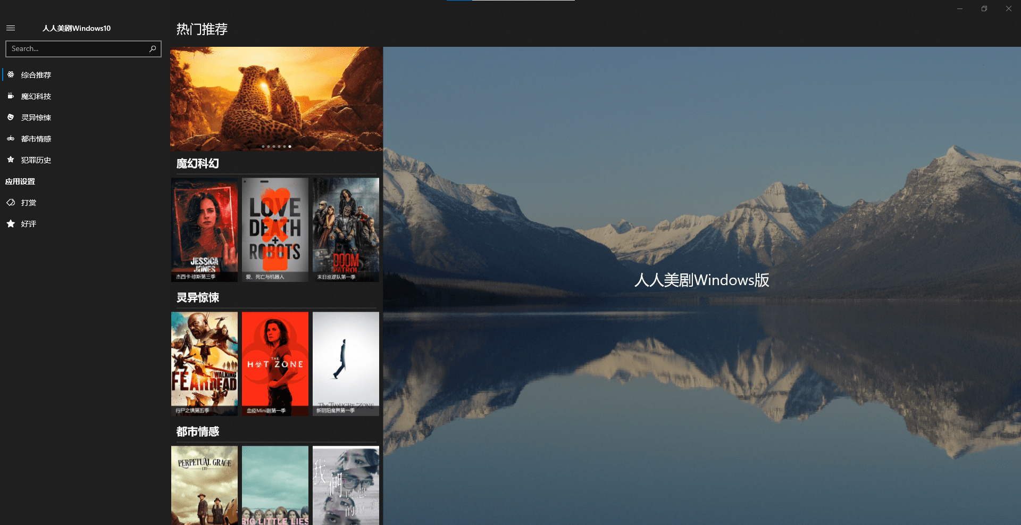The width and height of the screenshot is (1021, 525).
Task: Focus the Search input field
Action: click(77, 49)
